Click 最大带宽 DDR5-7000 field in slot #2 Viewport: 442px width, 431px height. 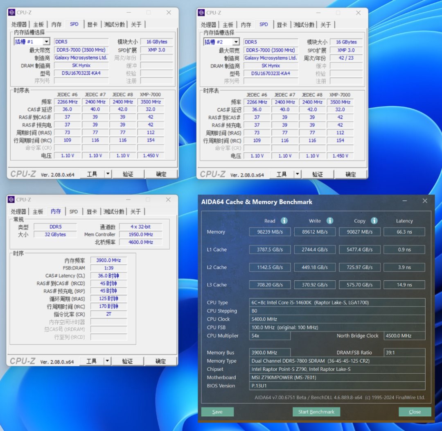(x=271, y=50)
